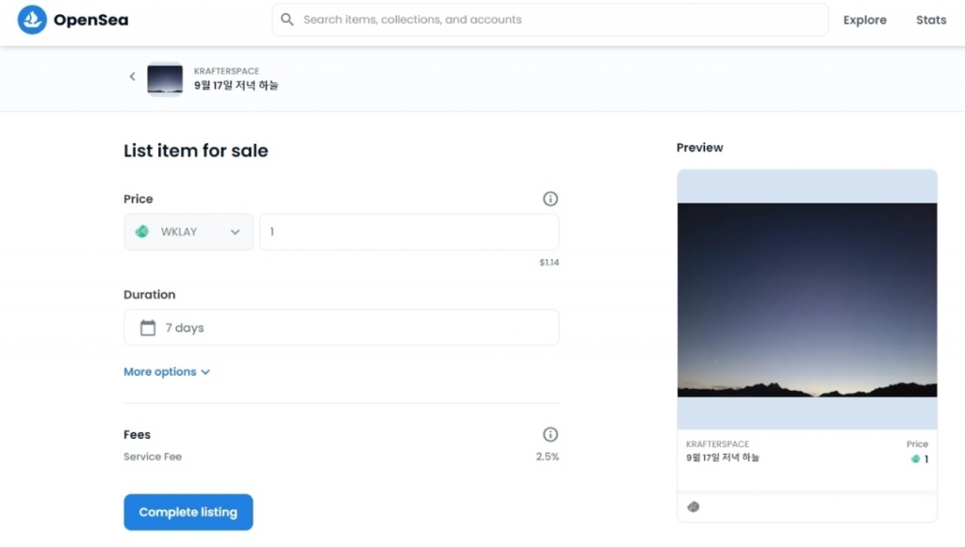Click the magnifying glass search icon

(x=287, y=20)
